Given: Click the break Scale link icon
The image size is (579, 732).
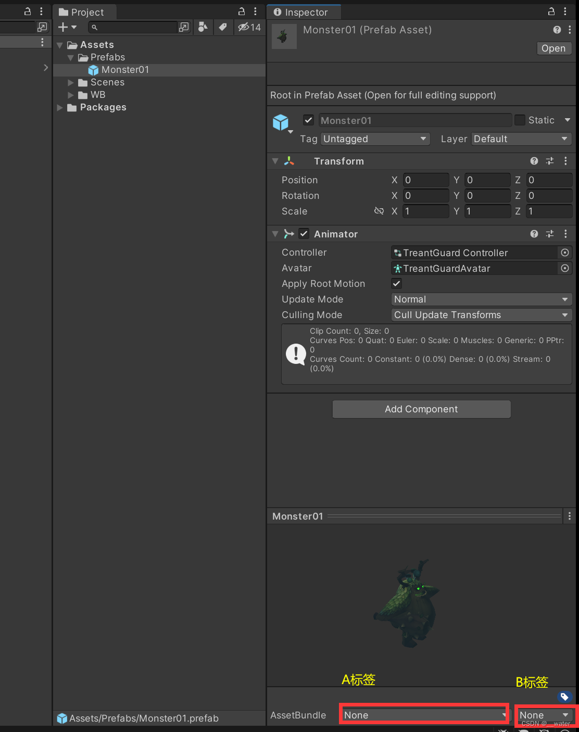Looking at the screenshot, I should (x=379, y=211).
